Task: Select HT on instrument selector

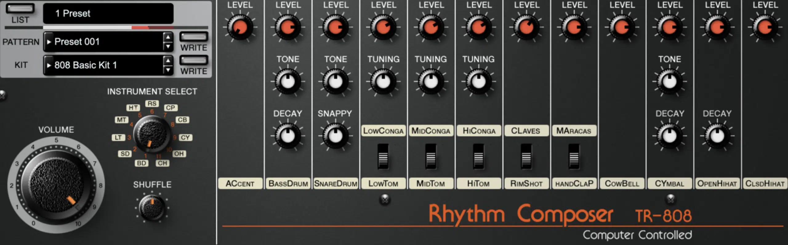Action: pyautogui.click(x=133, y=108)
